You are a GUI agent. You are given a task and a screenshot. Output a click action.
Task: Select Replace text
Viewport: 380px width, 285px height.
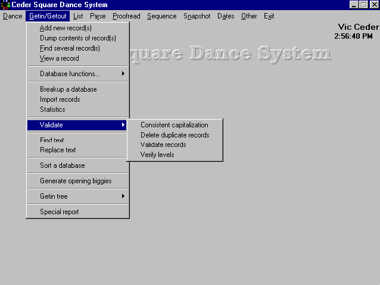[77, 150]
